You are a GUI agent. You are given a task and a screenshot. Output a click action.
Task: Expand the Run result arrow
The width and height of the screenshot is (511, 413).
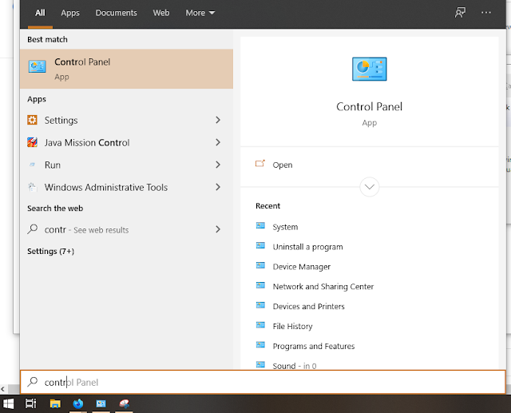tap(218, 165)
